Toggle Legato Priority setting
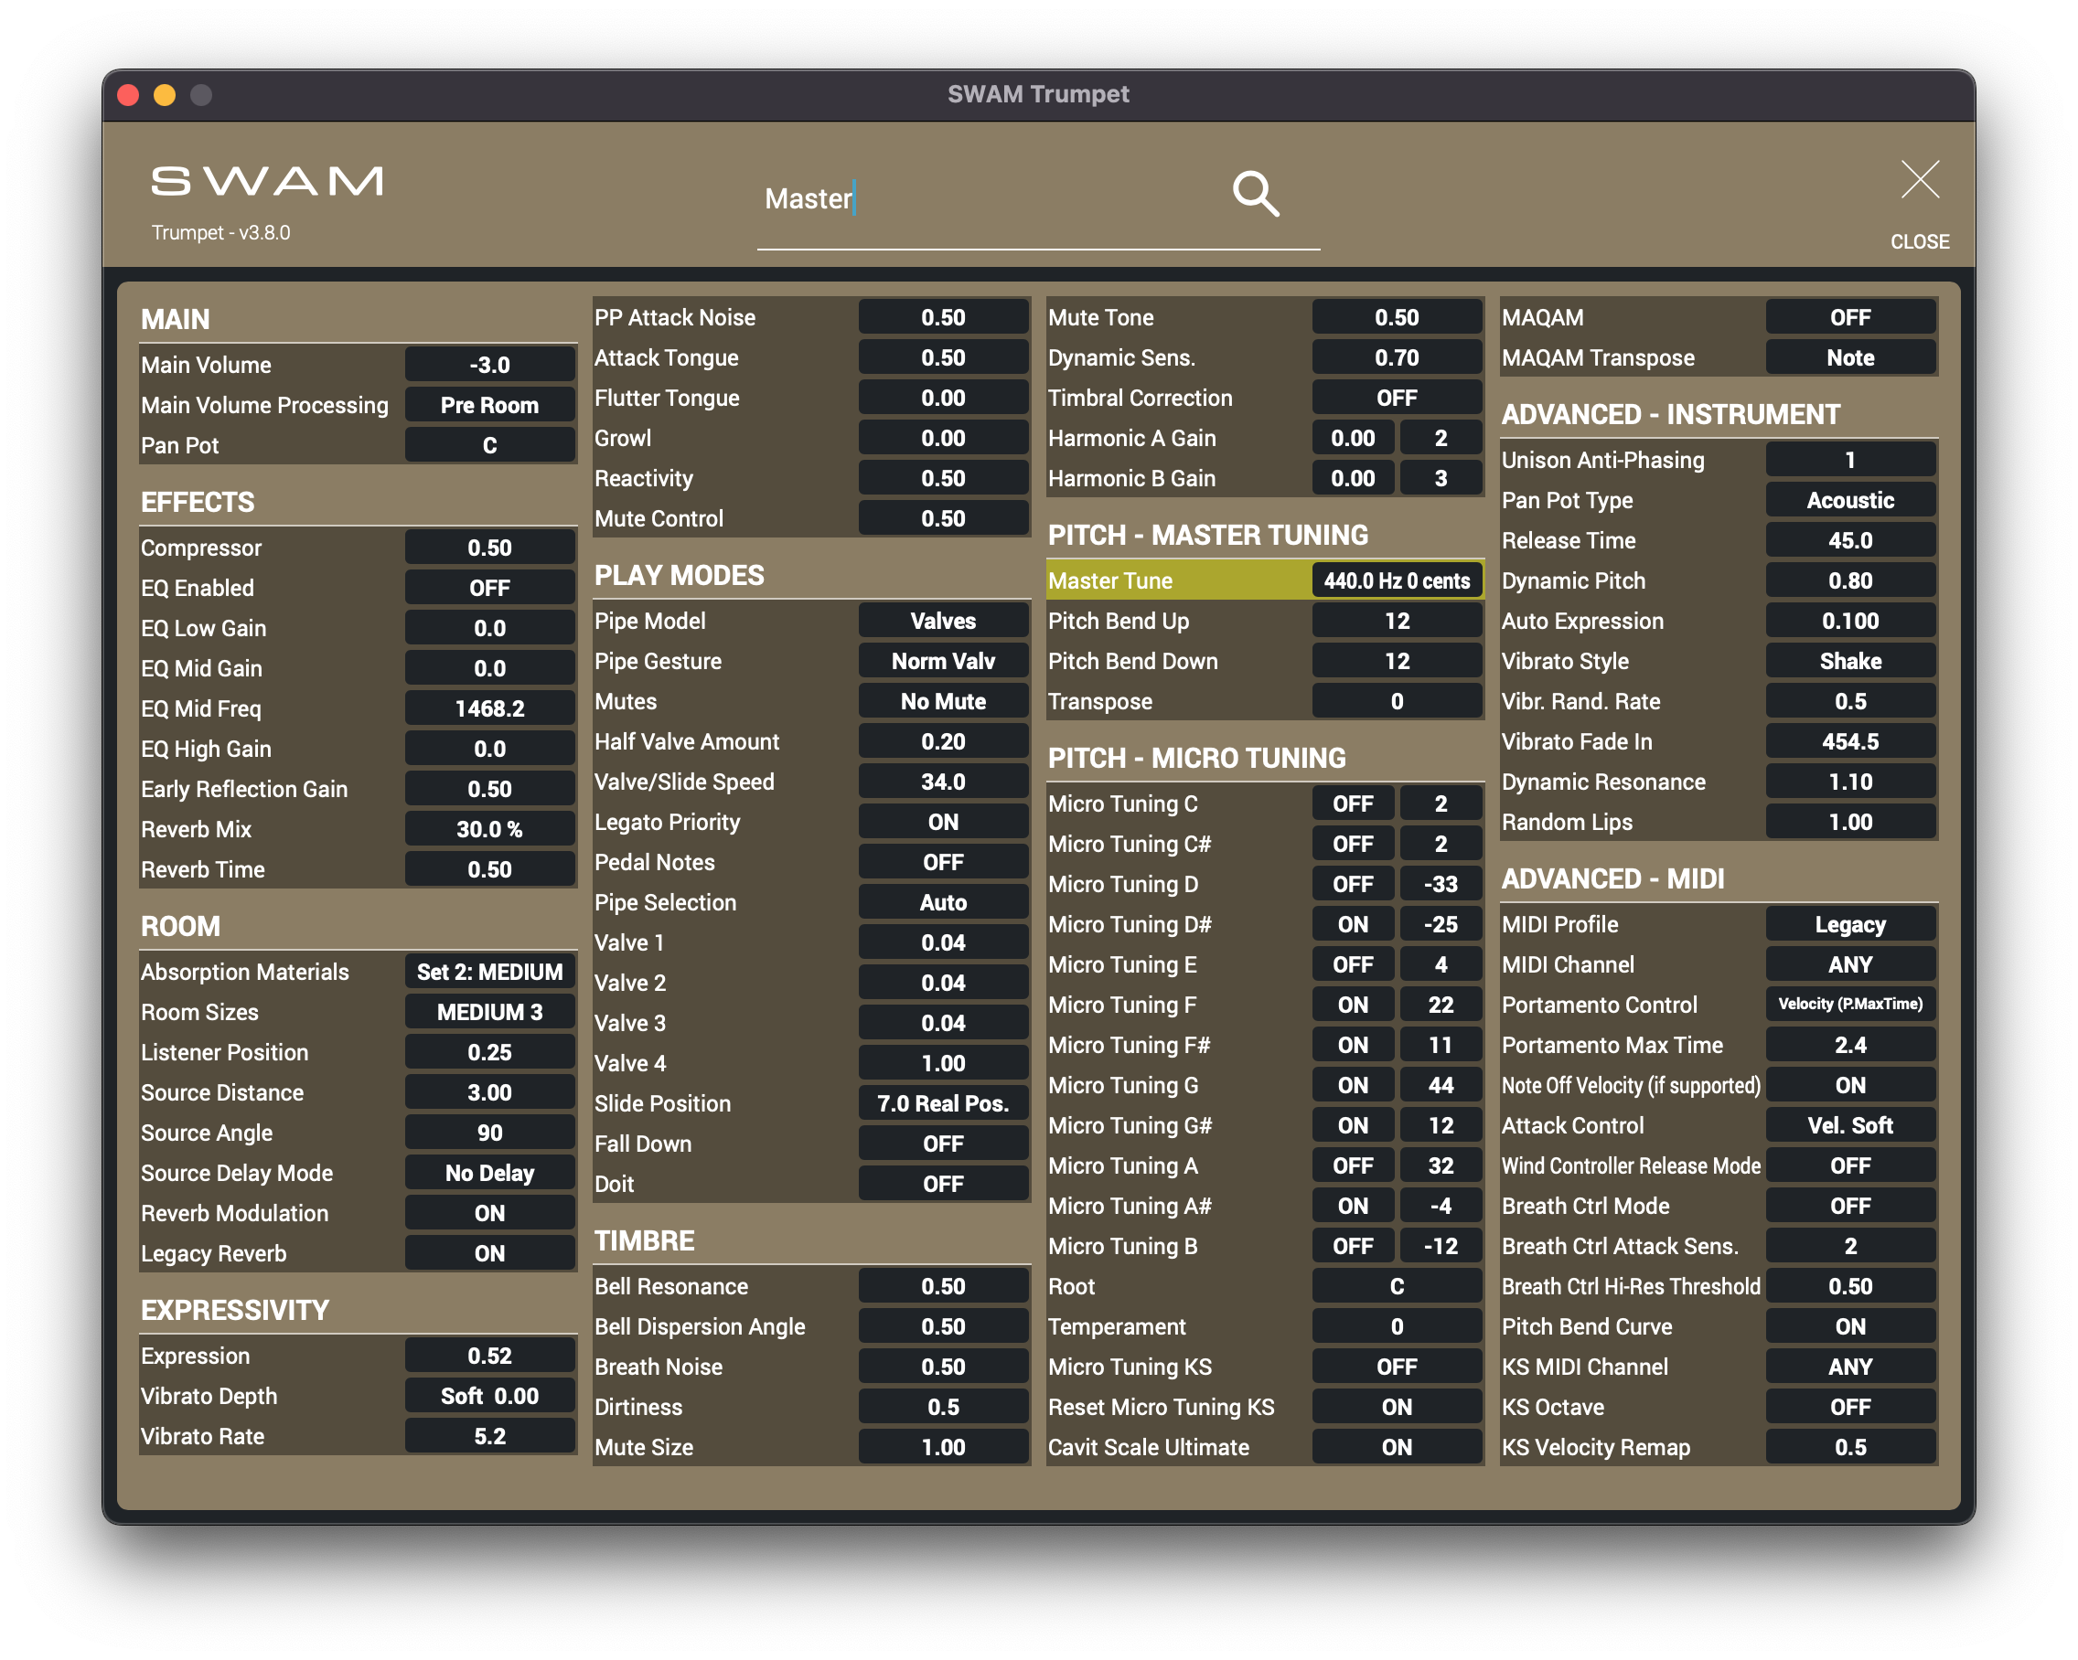Screen dimensions: 2078x1660 click(942, 822)
